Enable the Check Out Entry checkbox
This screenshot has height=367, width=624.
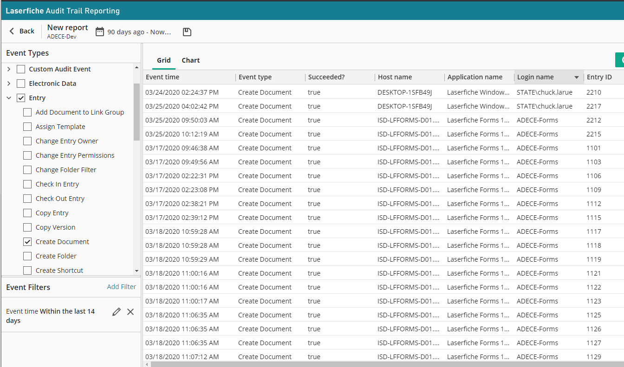(x=27, y=199)
